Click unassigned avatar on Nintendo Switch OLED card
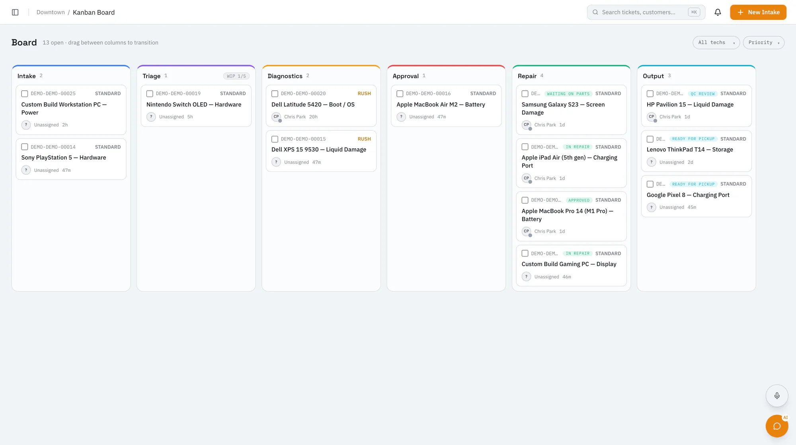This screenshot has width=796, height=445. click(x=151, y=117)
